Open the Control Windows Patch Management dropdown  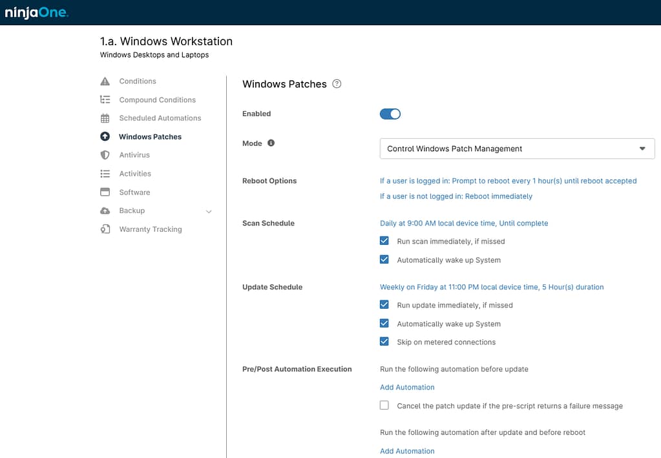click(516, 148)
